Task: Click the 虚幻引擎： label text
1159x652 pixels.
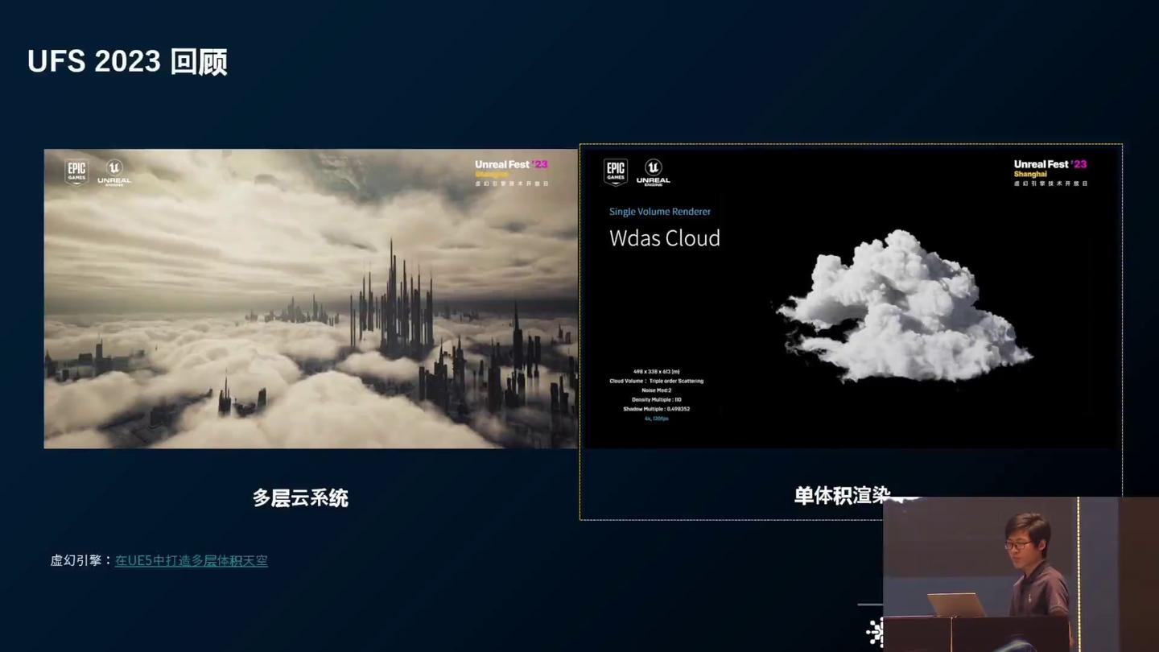Action: coord(82,560)
